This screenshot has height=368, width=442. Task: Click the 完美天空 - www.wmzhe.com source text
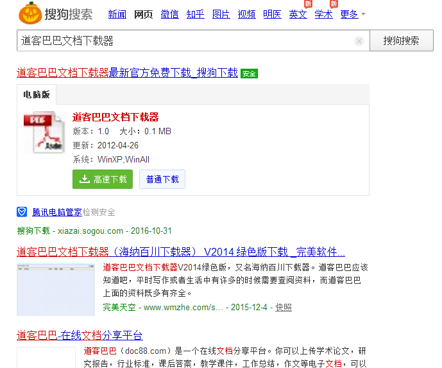(x=185, y=307)
